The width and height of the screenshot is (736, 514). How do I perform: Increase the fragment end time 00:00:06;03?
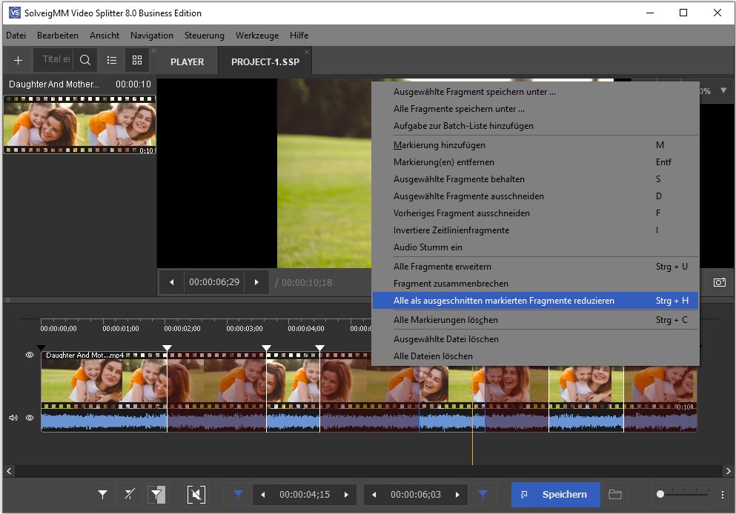click(457, 495)
